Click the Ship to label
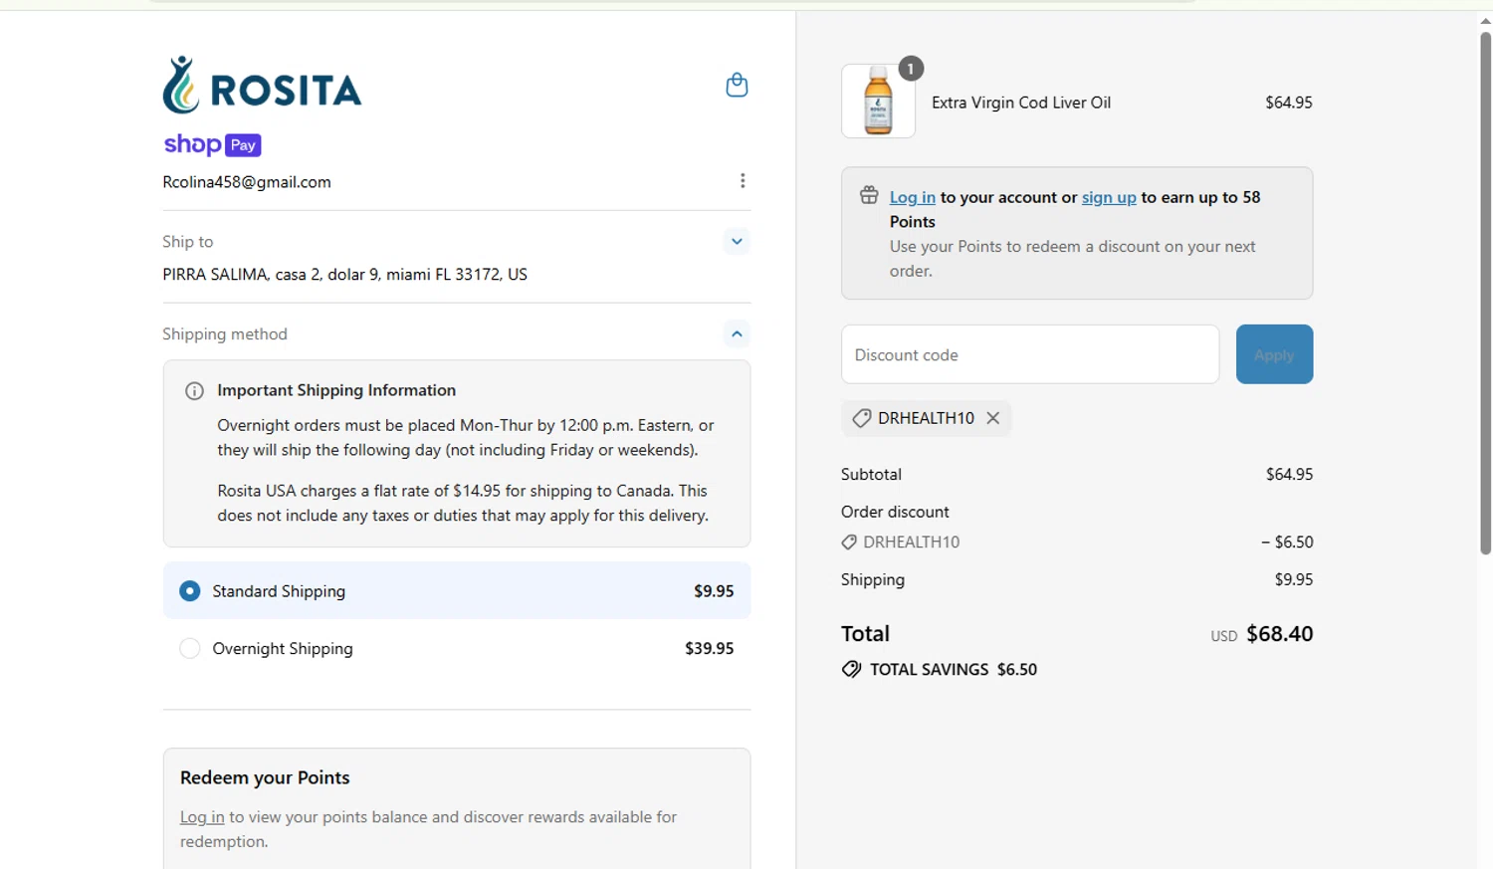 188,242
